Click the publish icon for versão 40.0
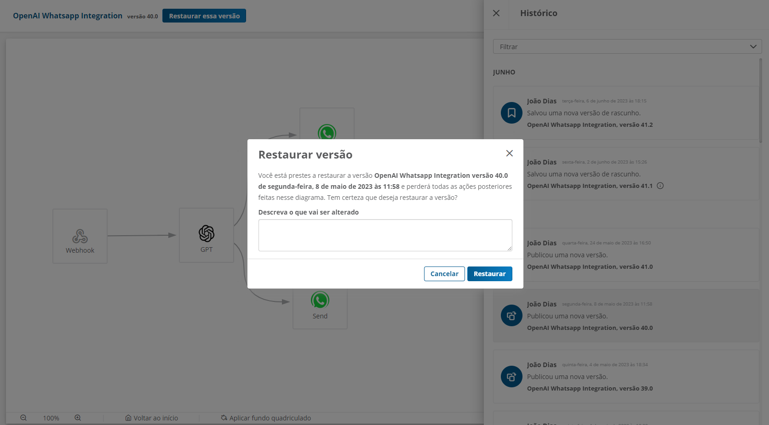Screen dimensions: 769x425 [511, 316]
